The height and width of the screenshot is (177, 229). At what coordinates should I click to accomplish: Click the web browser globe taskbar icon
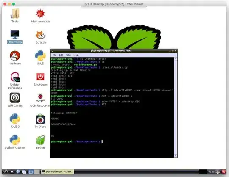[18, 172]
